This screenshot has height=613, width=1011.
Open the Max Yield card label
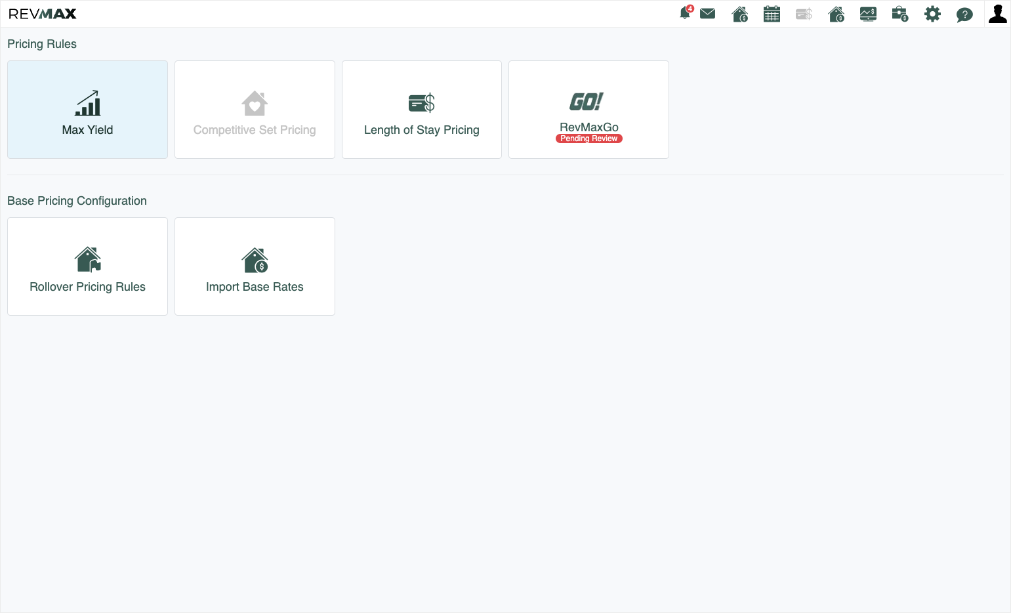click(x=87, y=130)
